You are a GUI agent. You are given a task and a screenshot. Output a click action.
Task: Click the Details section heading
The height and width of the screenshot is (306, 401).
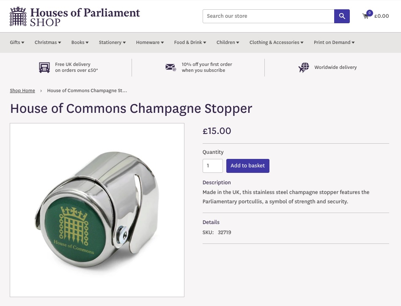tap(211, 222)
